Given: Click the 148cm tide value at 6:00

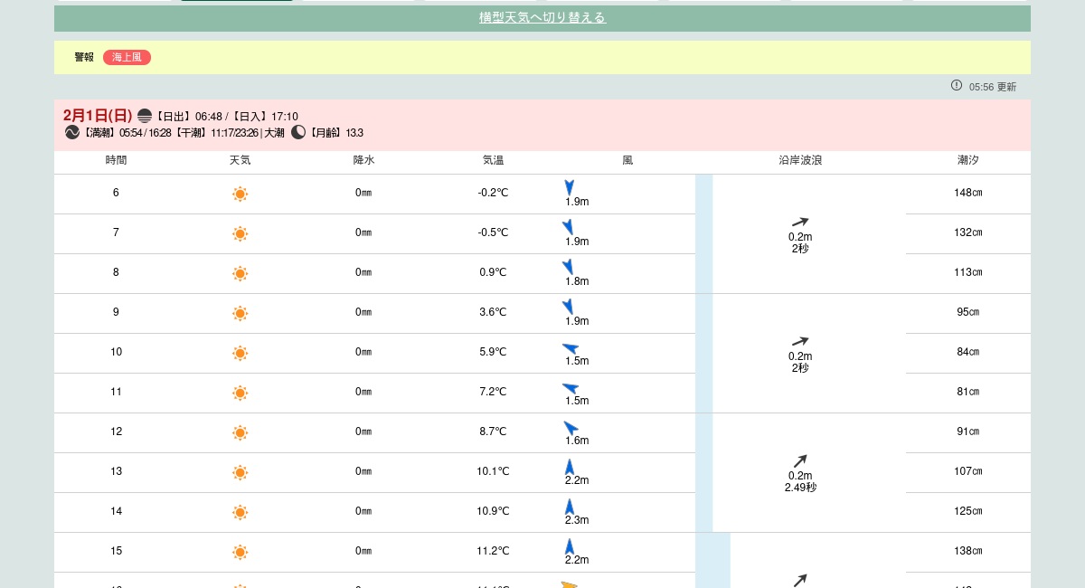Looking at the screenshot, I should [968, 193].
